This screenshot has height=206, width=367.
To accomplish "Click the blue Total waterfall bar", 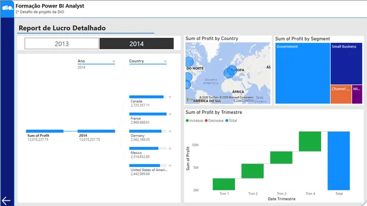I will click(339, 161).
